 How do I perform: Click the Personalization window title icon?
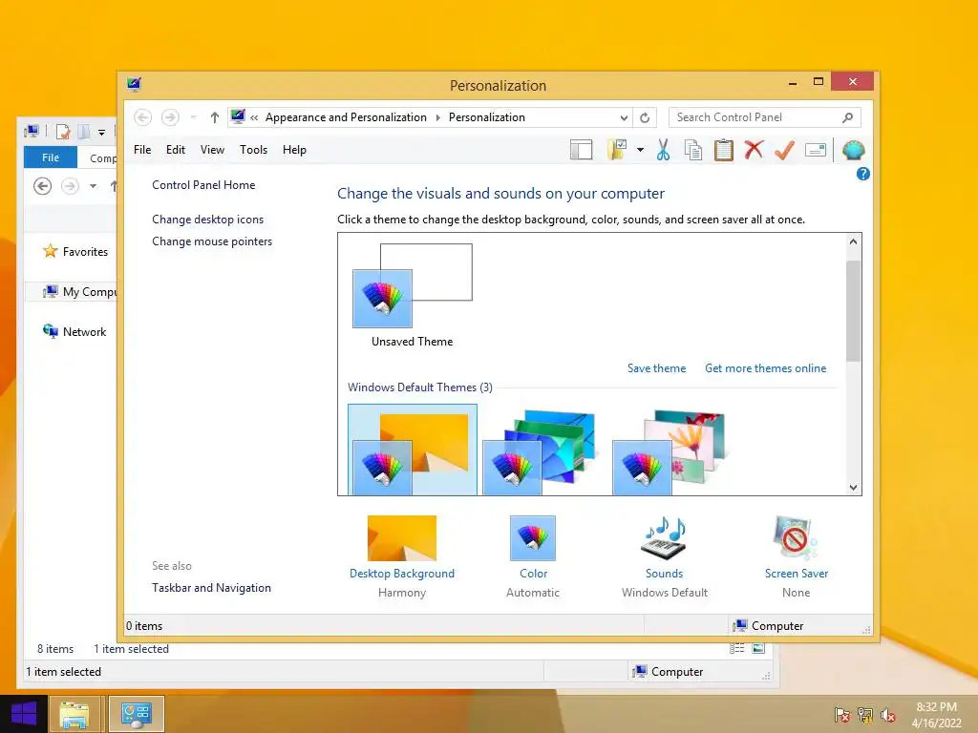(134, 85)
